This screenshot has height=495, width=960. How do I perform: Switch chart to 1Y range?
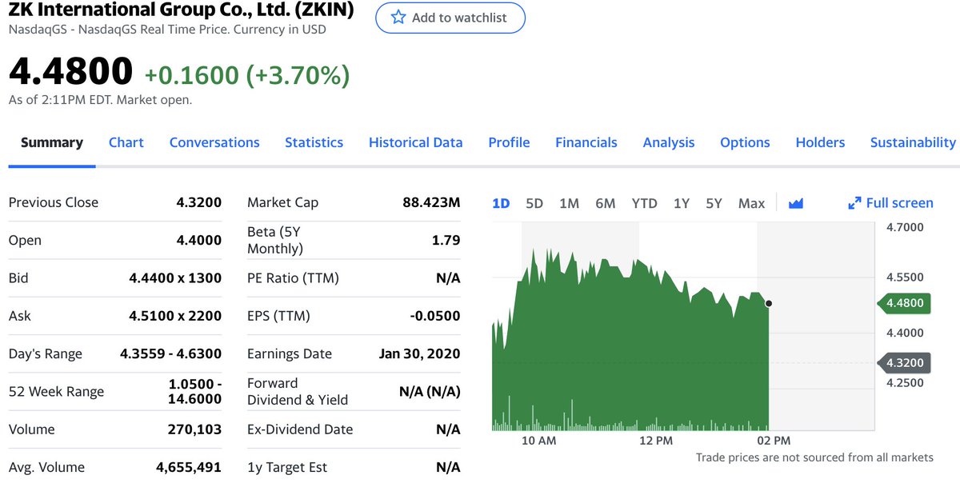(x=681, y=203)
